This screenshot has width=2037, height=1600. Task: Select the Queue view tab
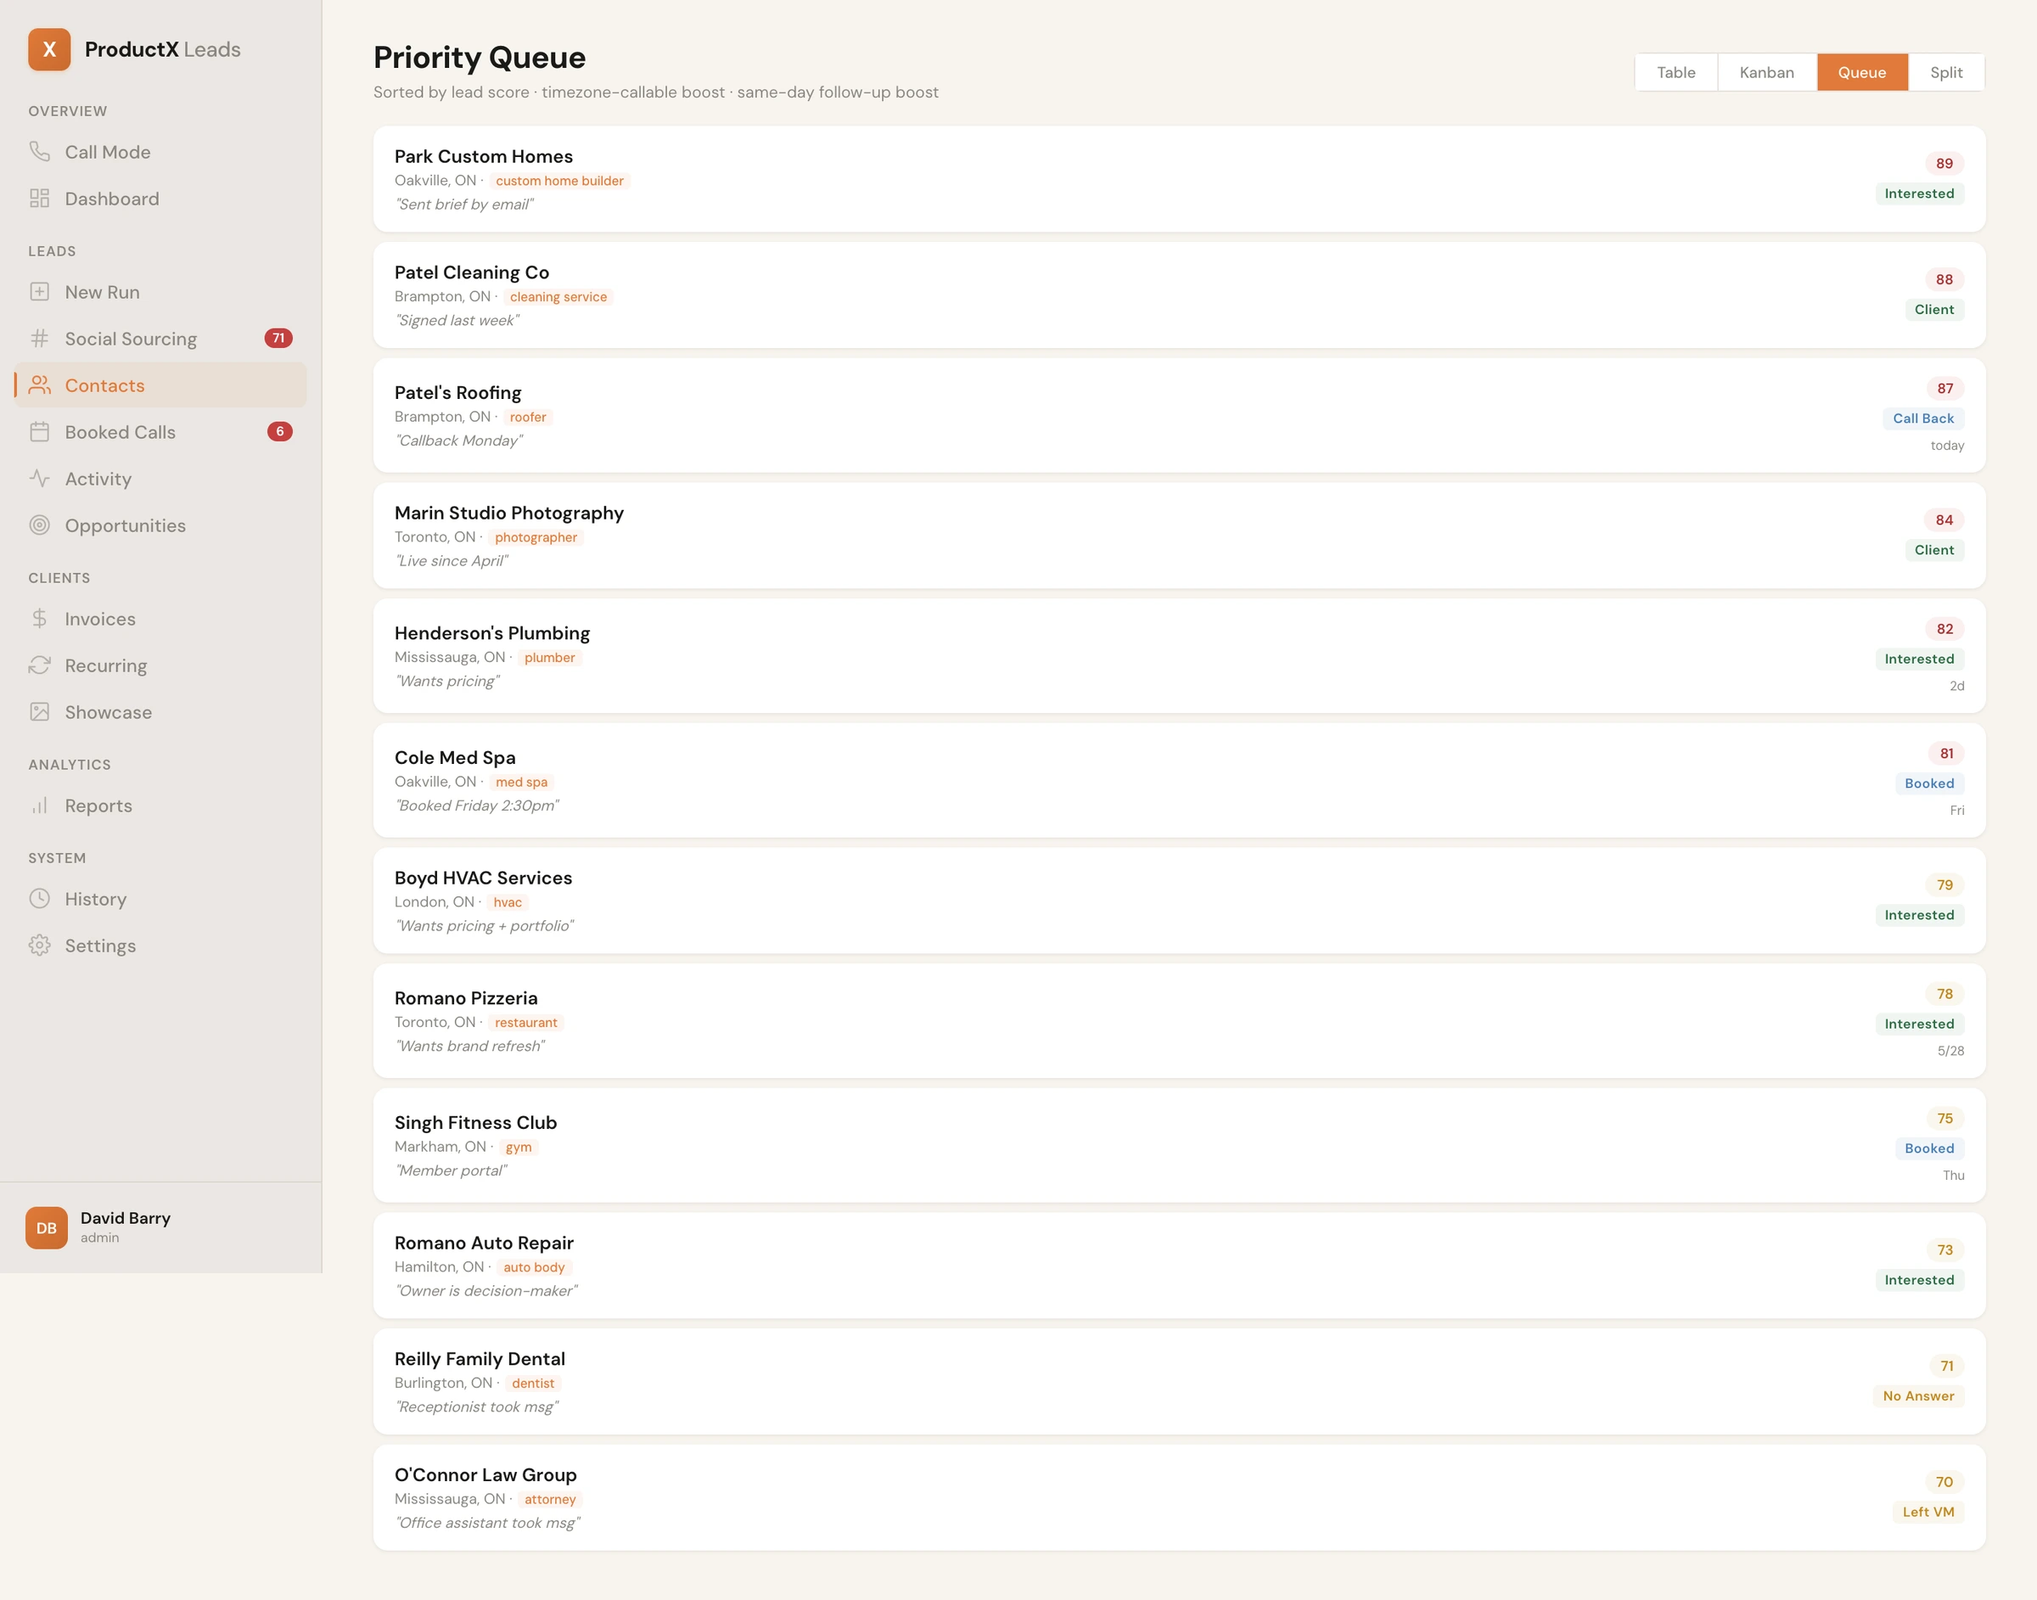[x=1862, y=72]
